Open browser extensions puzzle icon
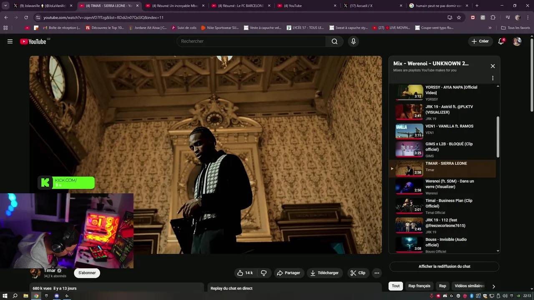534x300 pixels. point(493,17)
